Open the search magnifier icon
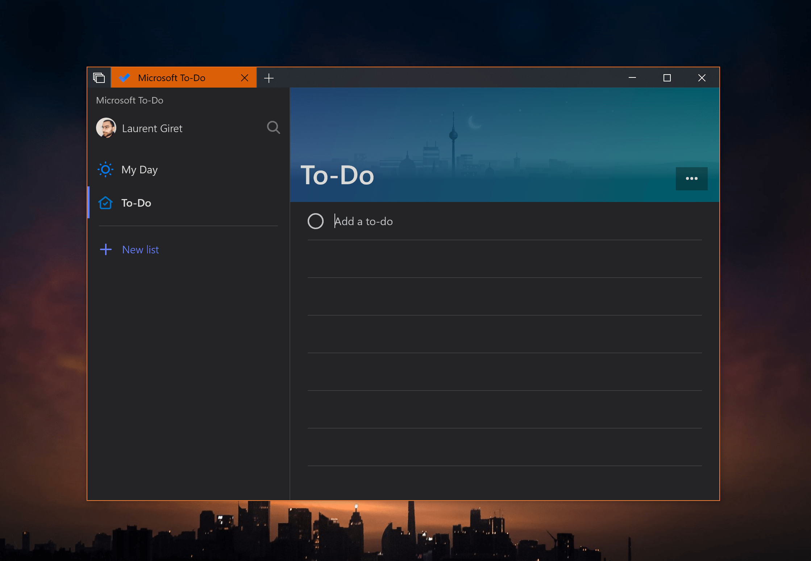Screen dimensions: 811x561 click(274, 127)
